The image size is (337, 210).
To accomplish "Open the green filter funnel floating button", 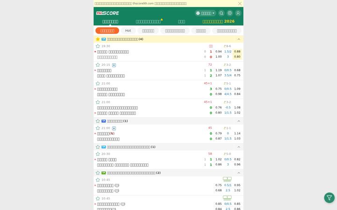I will tap(329, 197).
